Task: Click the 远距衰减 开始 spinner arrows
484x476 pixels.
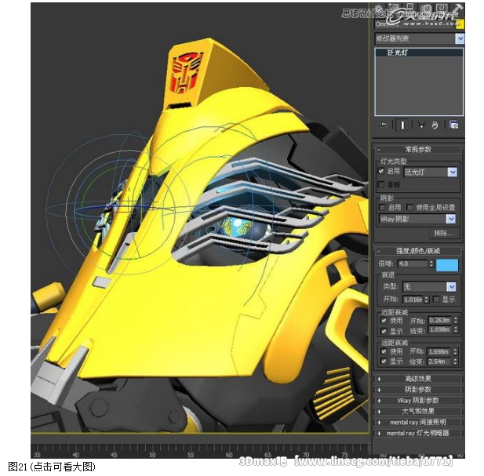Action: click(x=455, y=351)
